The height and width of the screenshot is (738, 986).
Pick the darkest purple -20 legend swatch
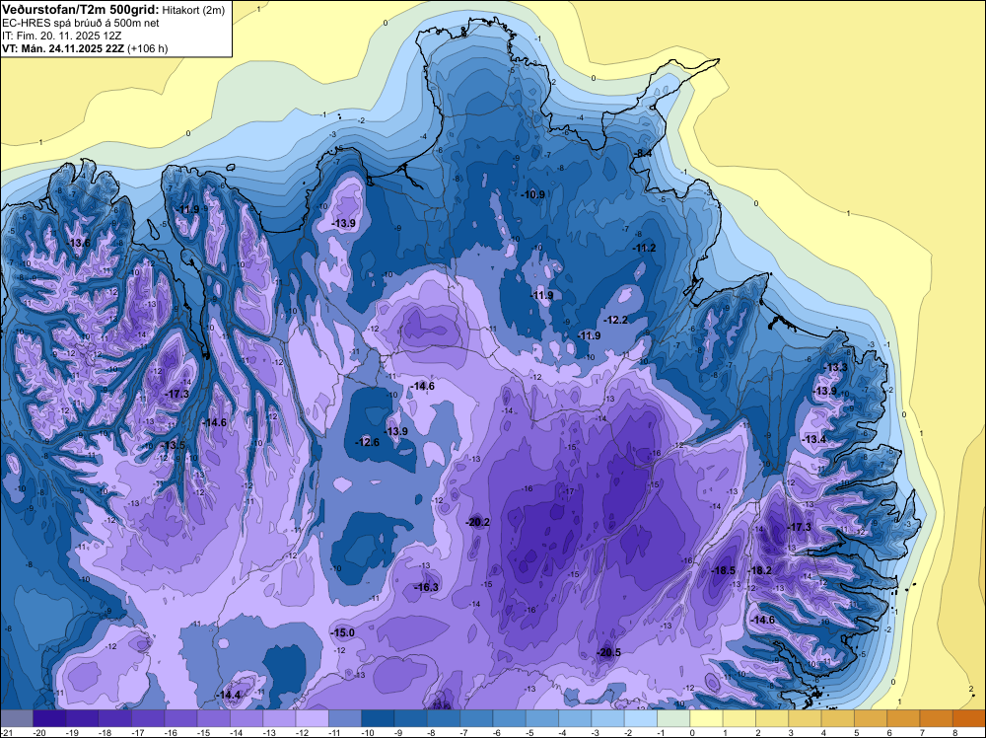point(49,718)
